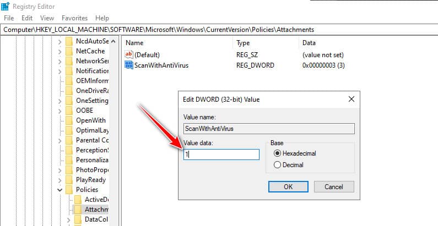This screenshot has width=438, height=226.
Task: Open the Edit menu
Action: tap(27, 18)
